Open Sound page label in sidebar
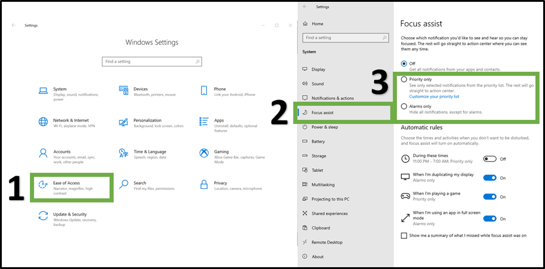The width and height of the screenshot is (545, 269). click(318, 84)
